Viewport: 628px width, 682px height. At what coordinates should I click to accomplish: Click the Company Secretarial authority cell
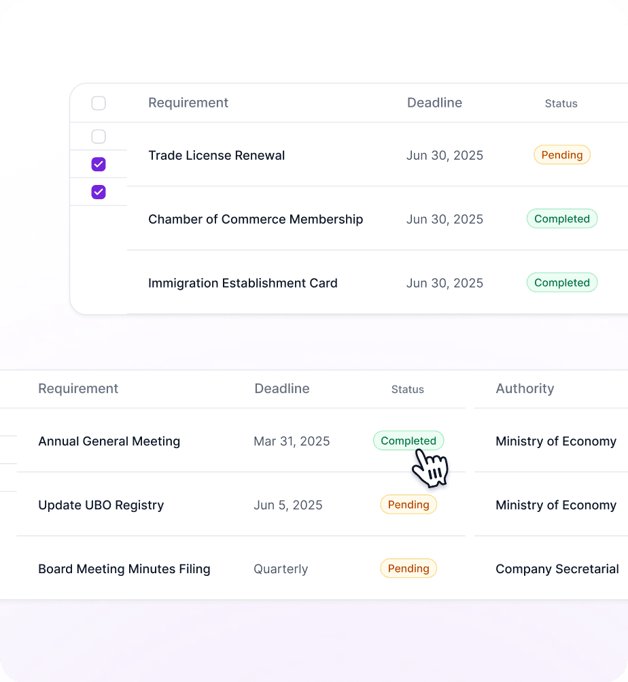click(x=557, y=569)
